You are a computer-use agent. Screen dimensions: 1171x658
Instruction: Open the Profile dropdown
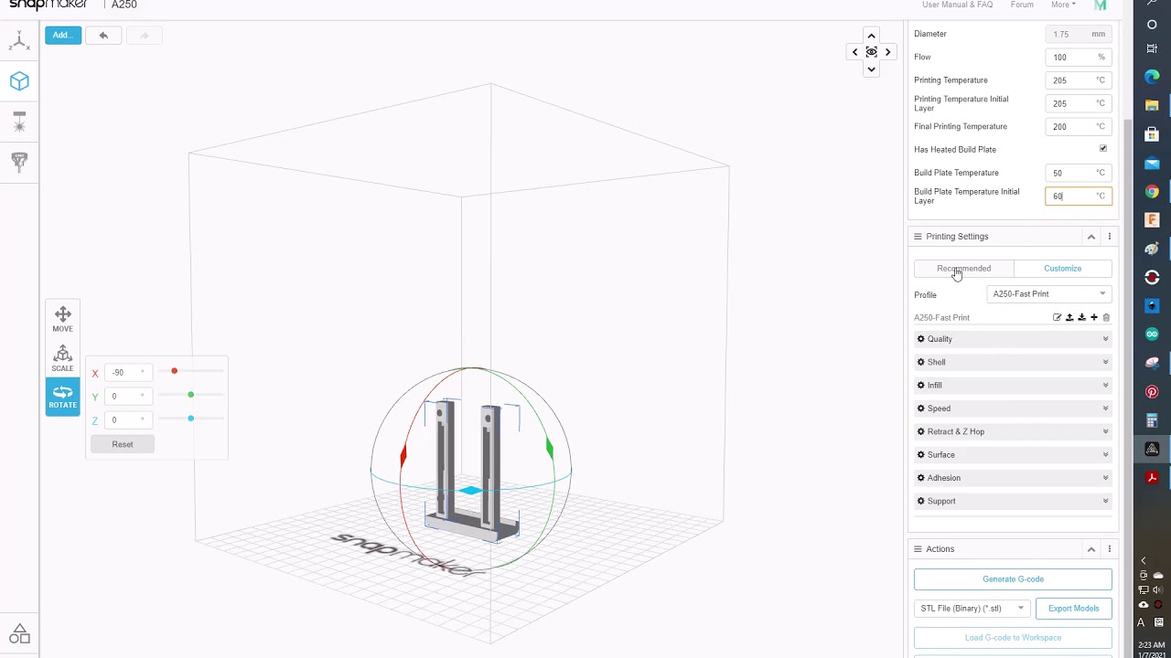(1049, 294)
